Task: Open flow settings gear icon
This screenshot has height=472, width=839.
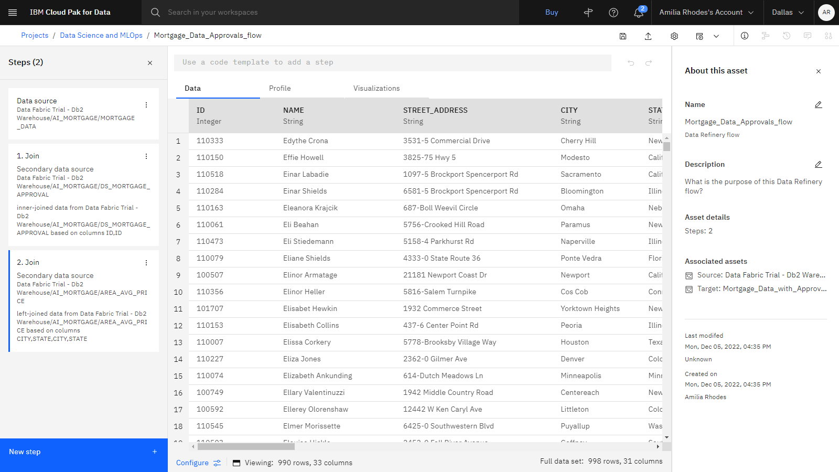Action: (x=674, y=36)
